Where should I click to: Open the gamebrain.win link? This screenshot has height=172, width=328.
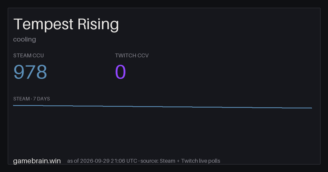(x=37, y=161)
